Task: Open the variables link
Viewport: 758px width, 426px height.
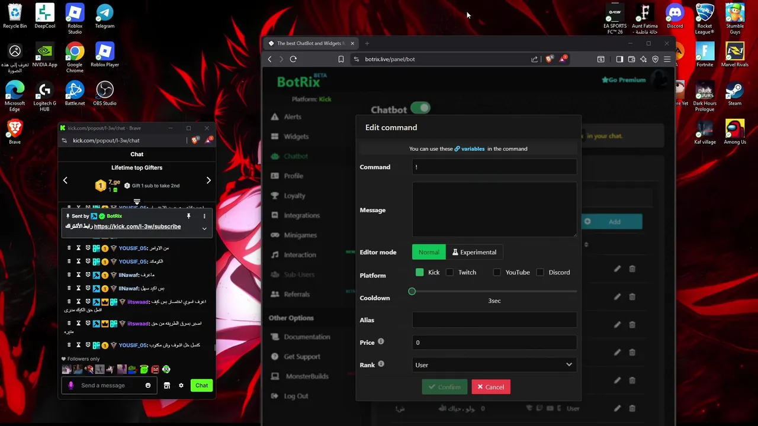Action: point(470,149)
